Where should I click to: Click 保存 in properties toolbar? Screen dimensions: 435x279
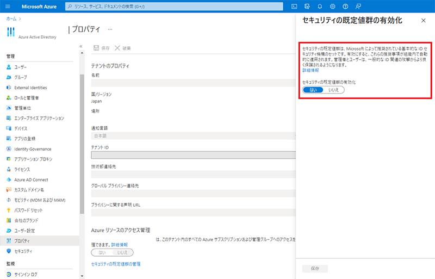102,48
